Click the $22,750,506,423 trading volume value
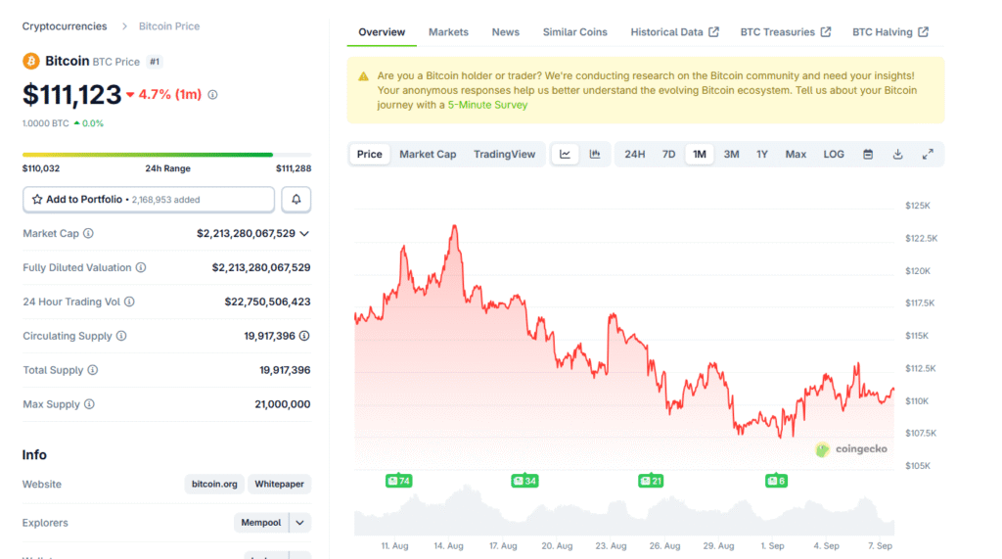 (267, 302)
